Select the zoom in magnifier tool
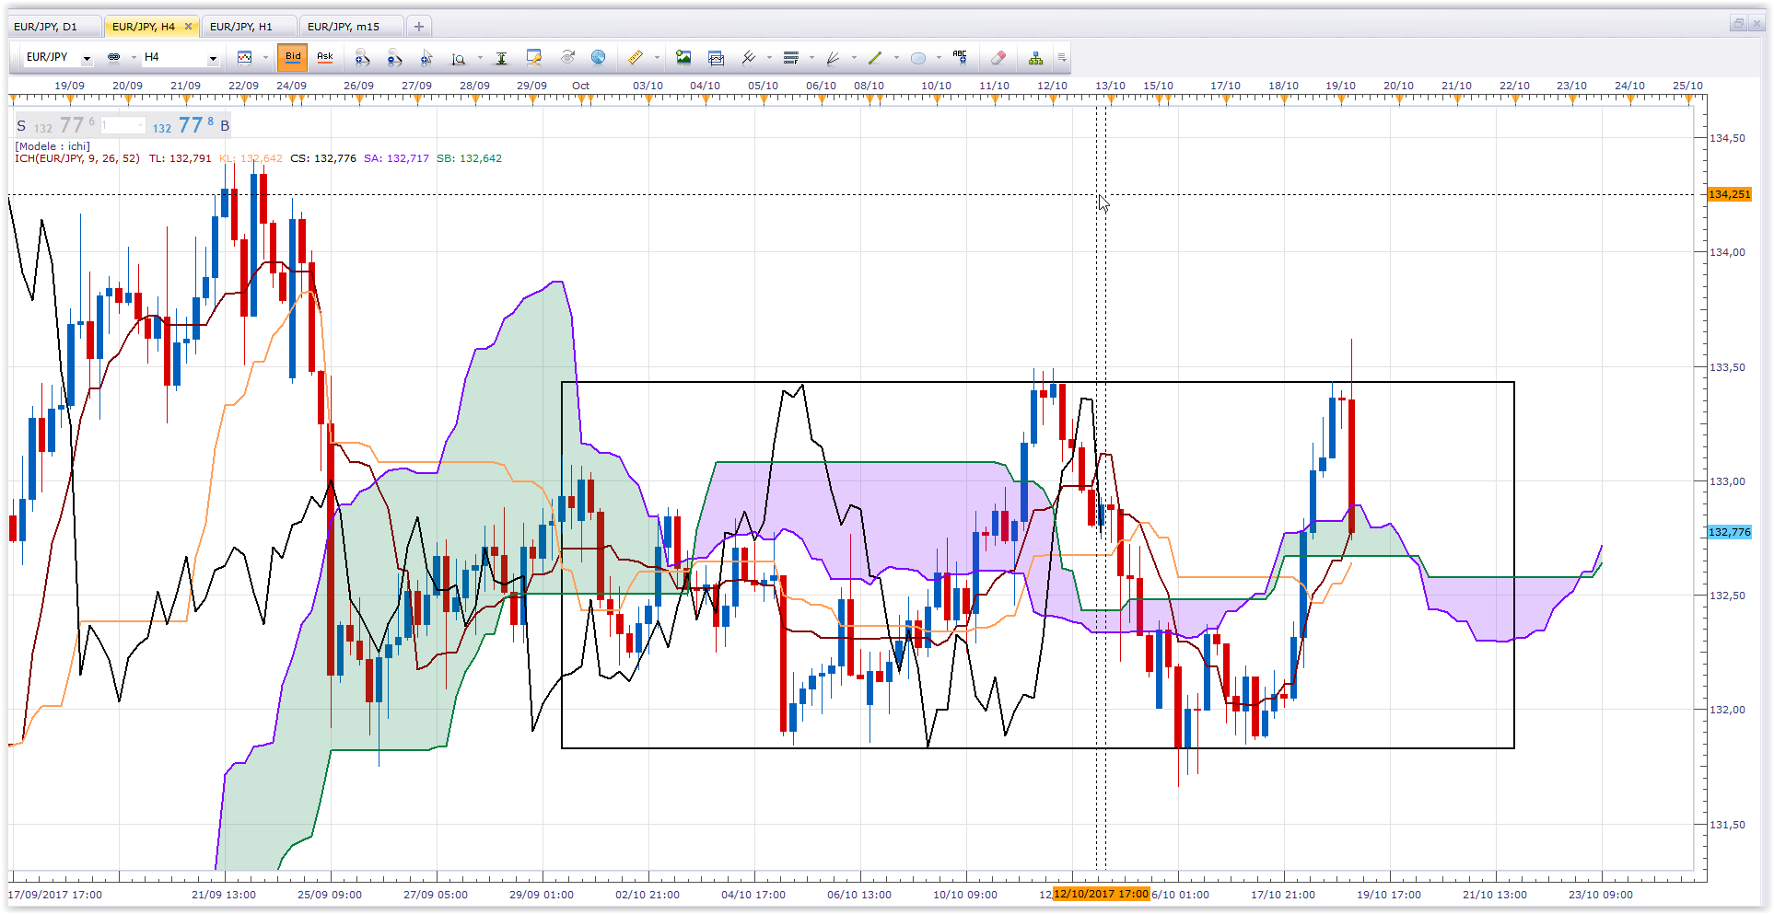 362,58
